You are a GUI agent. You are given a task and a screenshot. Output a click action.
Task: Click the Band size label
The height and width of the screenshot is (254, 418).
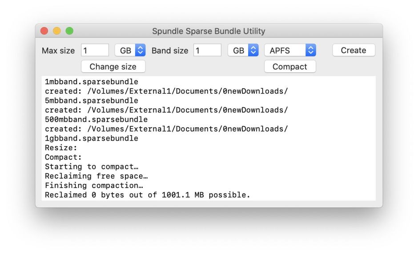170,51
